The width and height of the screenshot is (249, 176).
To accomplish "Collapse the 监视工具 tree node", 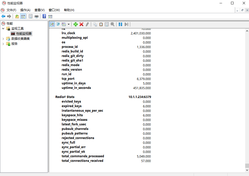I will click(x=3, y=29).
